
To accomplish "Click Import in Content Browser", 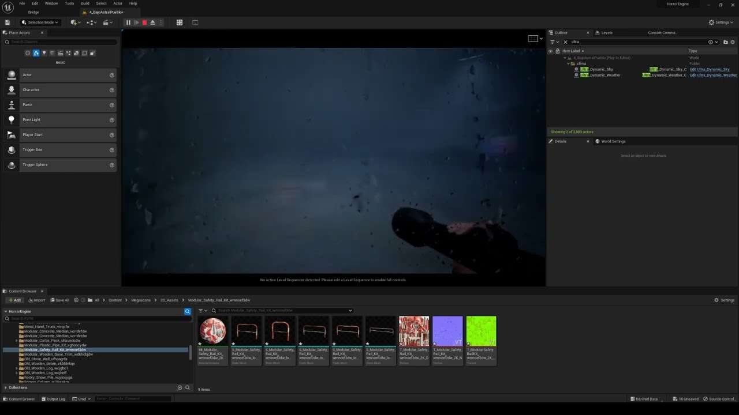I will tap(36, 300).
